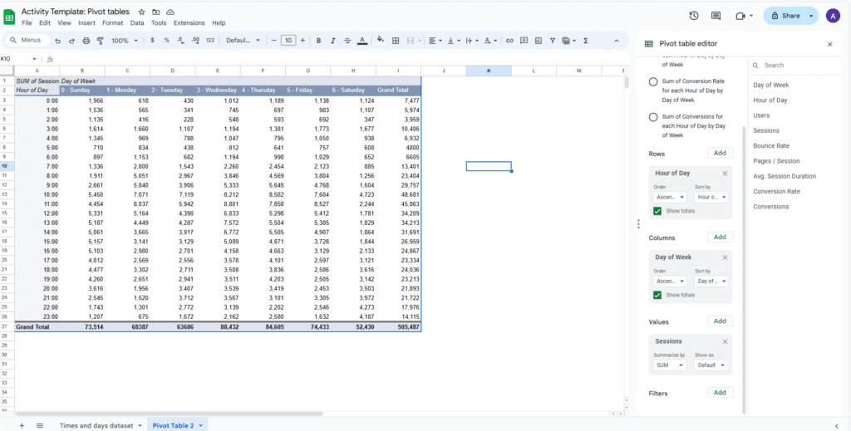Image resolution: width=851 pixels, height=431 pixels.
Task: Toggle italic formatting
Action: pyautogui.click(x=332, y=40)
